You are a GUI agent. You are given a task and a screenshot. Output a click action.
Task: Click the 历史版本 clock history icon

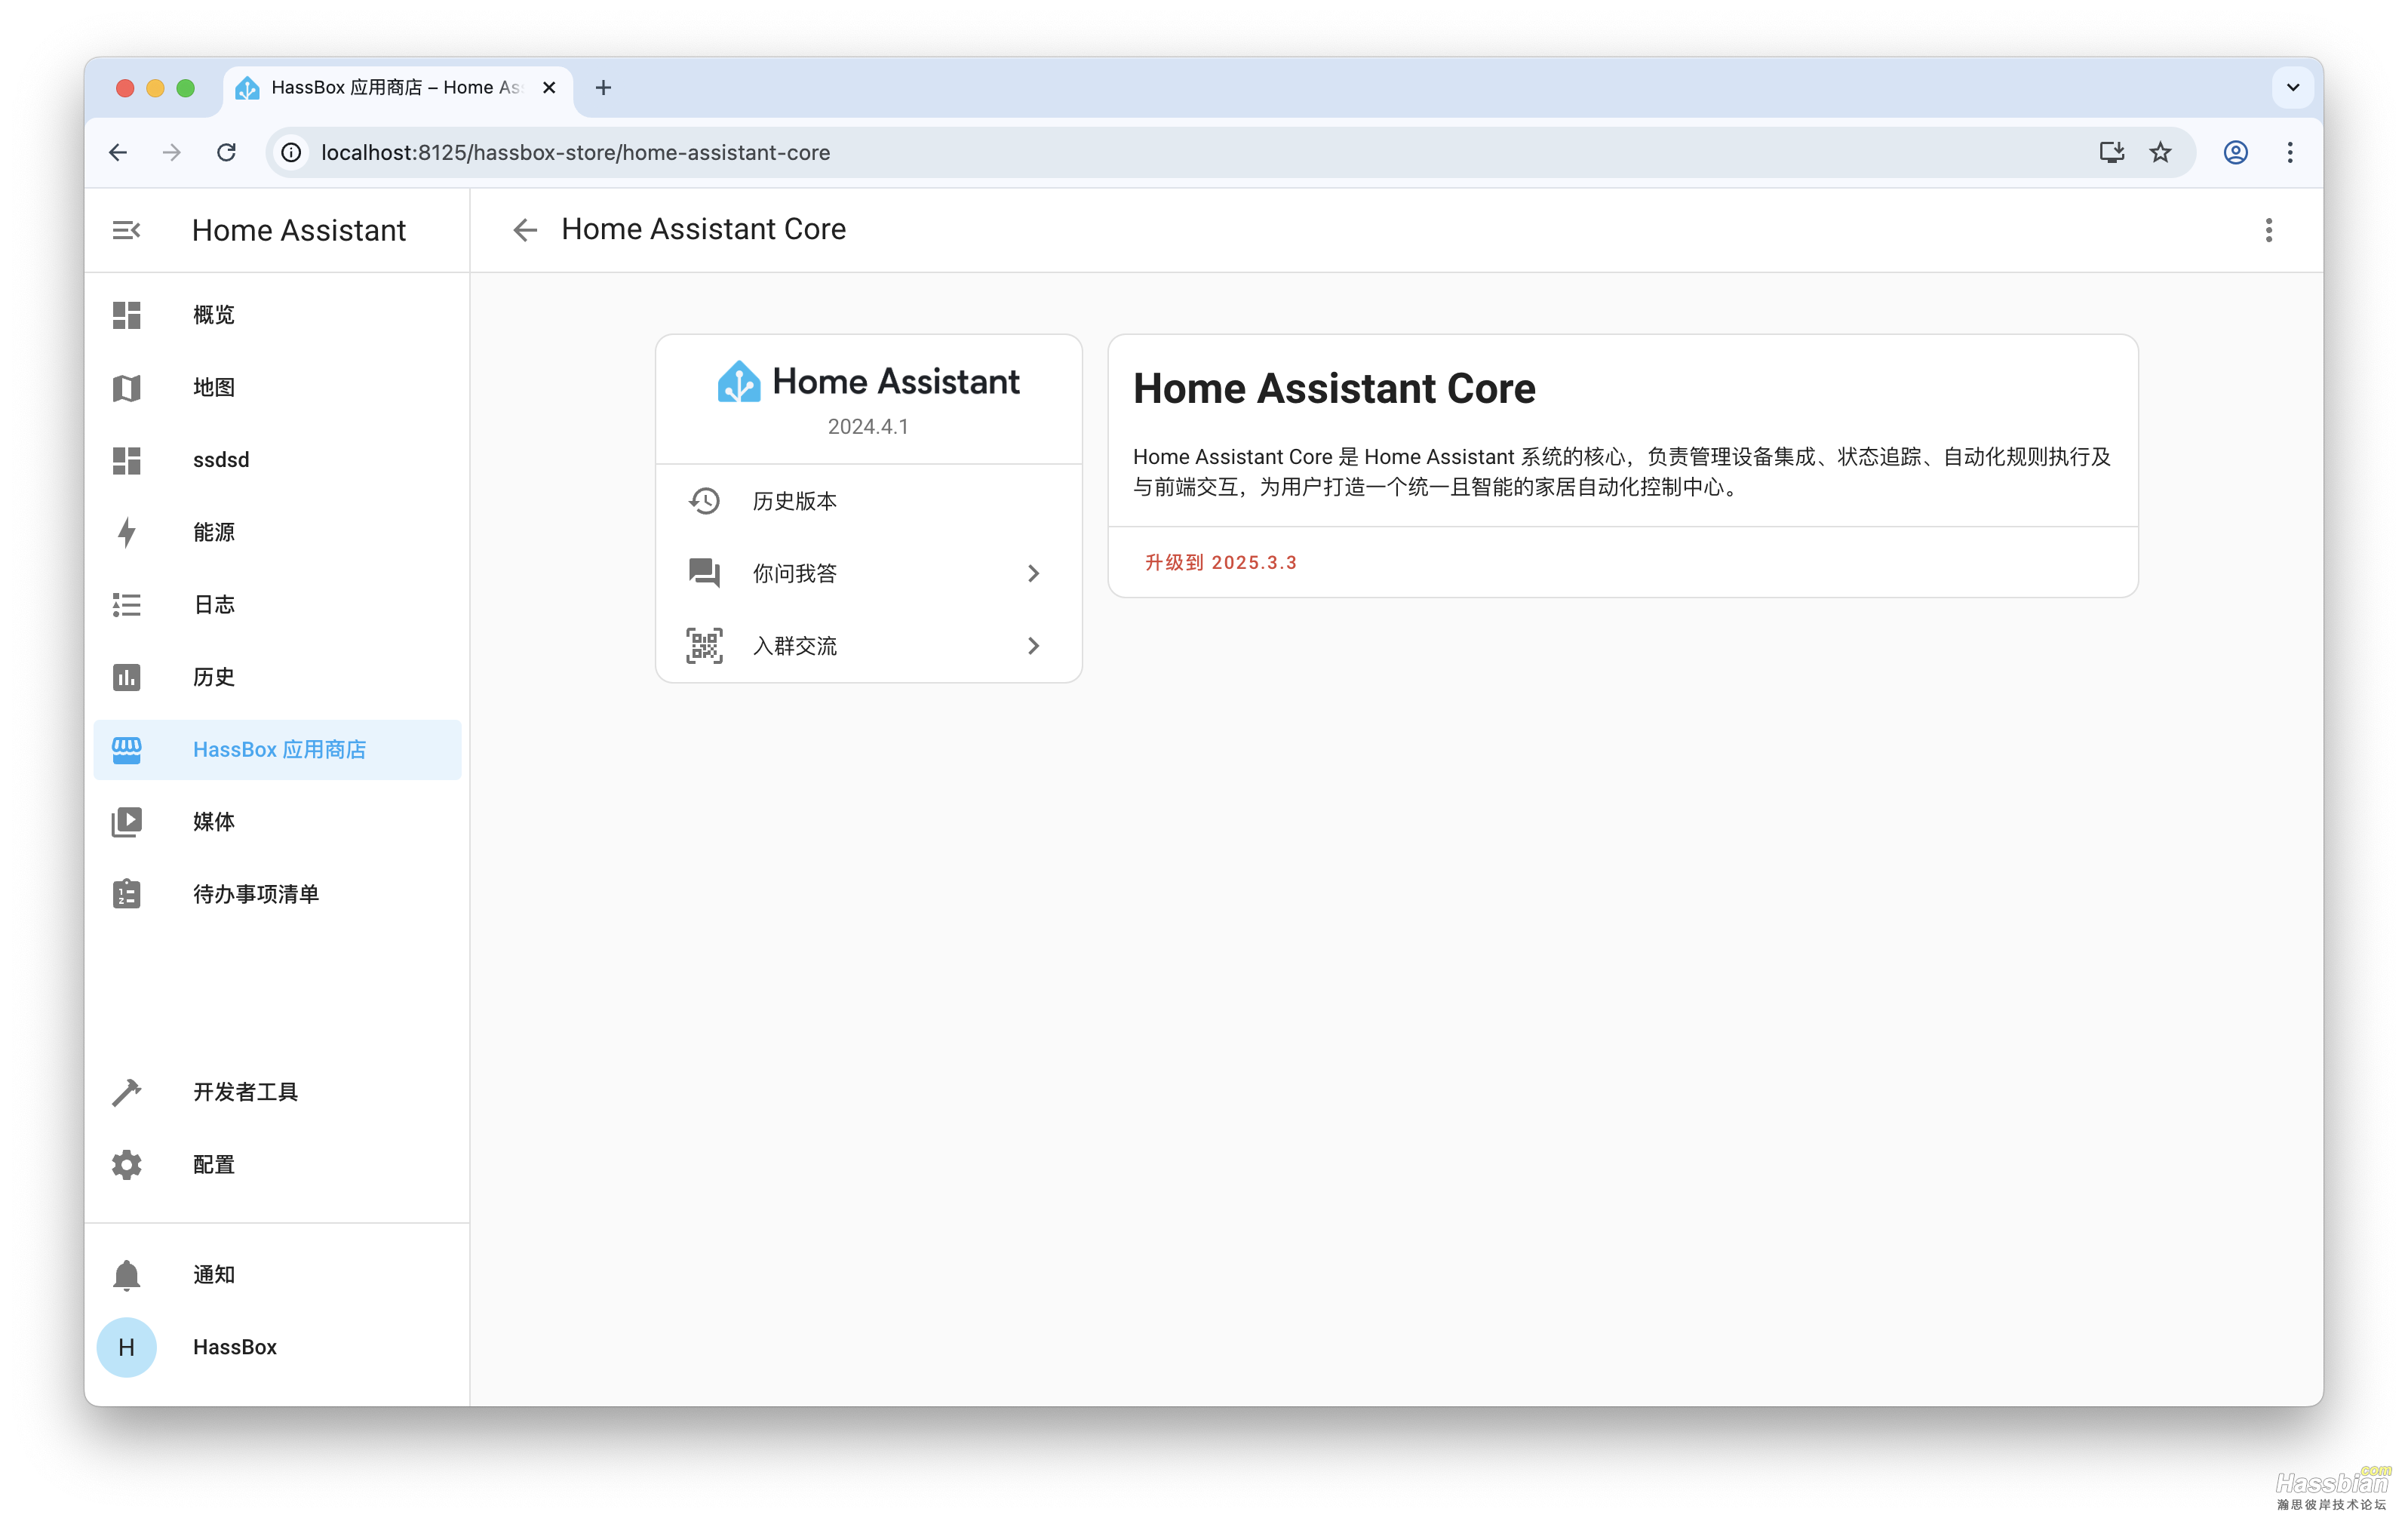(x=704, y=501)
